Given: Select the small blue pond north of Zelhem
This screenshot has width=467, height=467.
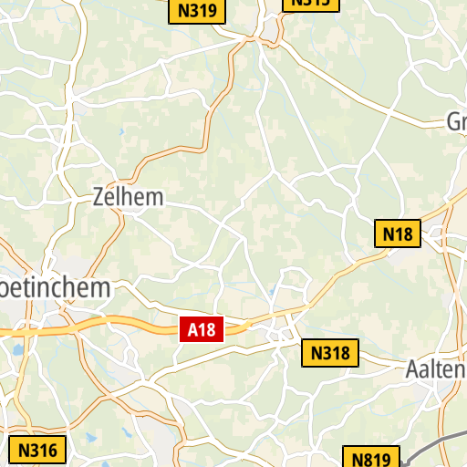Looking at the screenshot, I should (x=121, y=132).
